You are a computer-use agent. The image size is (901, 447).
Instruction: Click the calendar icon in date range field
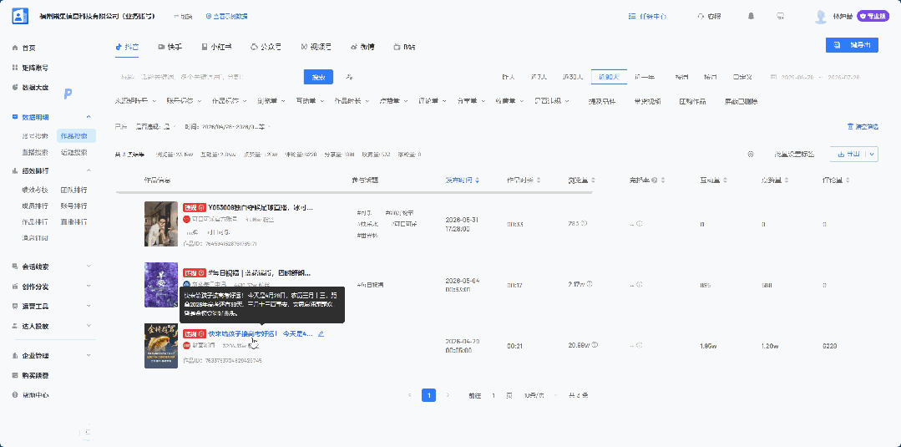(773, 77)
